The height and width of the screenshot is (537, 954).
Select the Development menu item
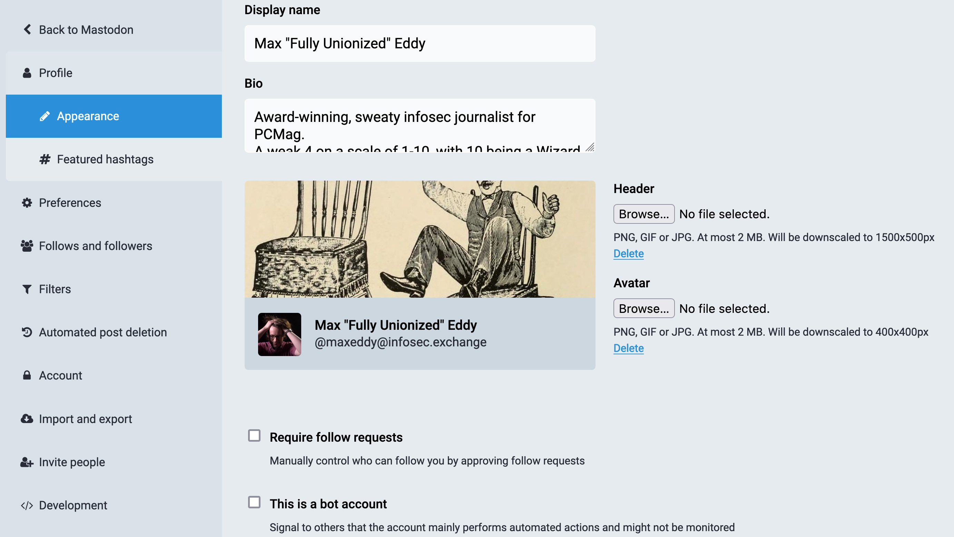click(x=73, y=505)
